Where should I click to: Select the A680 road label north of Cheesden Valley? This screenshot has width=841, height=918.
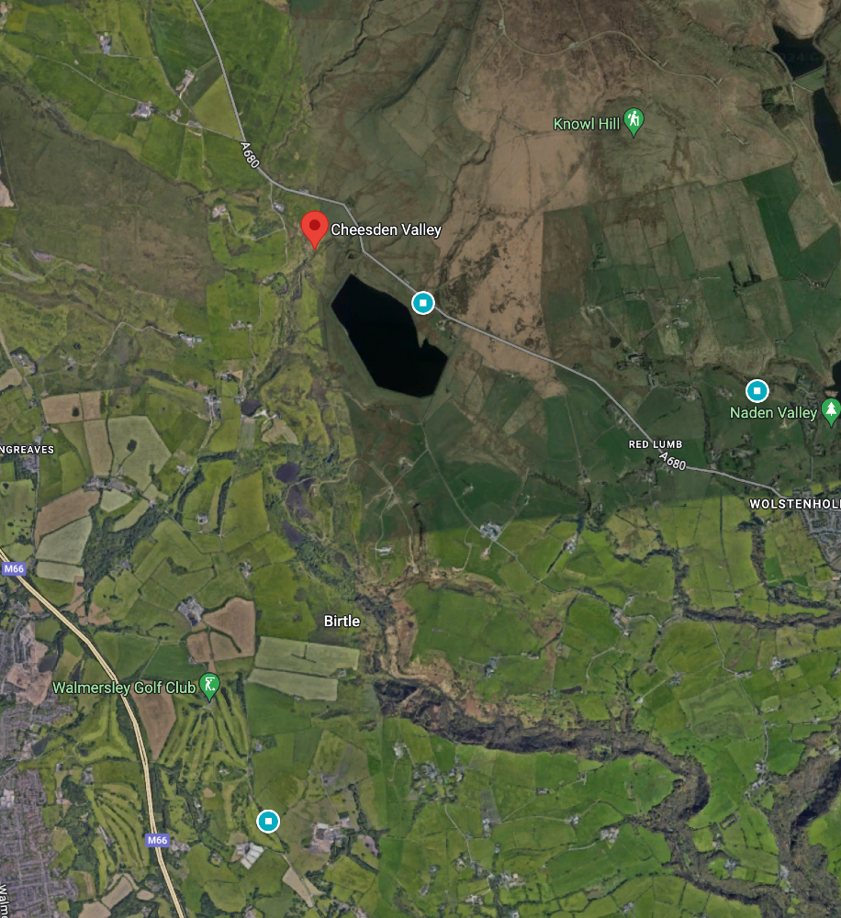point(250,154)
